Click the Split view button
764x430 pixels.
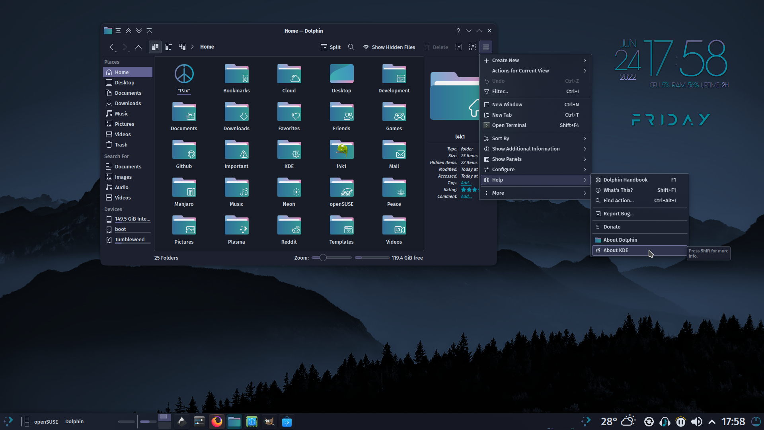331,47
